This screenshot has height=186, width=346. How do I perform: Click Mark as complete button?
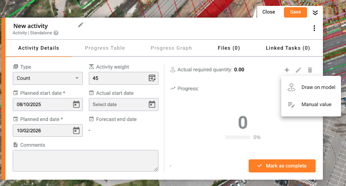(x=282, y=166)
